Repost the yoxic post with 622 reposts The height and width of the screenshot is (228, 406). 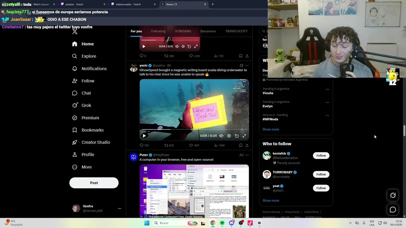[169, 145]
